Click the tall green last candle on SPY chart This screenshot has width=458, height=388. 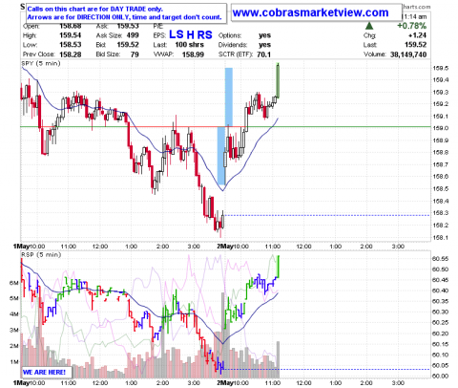[x=278, y=80]
